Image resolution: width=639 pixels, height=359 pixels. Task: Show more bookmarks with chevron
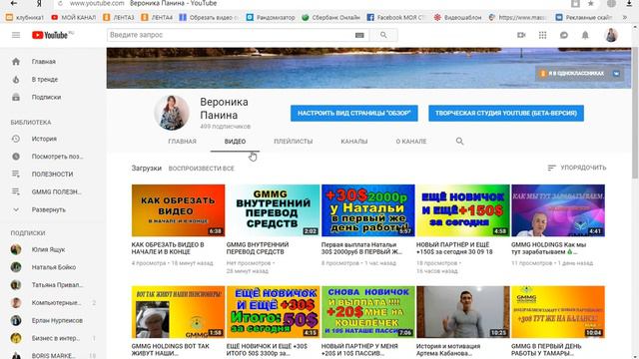pyautogui.click(x=625, y=18)
